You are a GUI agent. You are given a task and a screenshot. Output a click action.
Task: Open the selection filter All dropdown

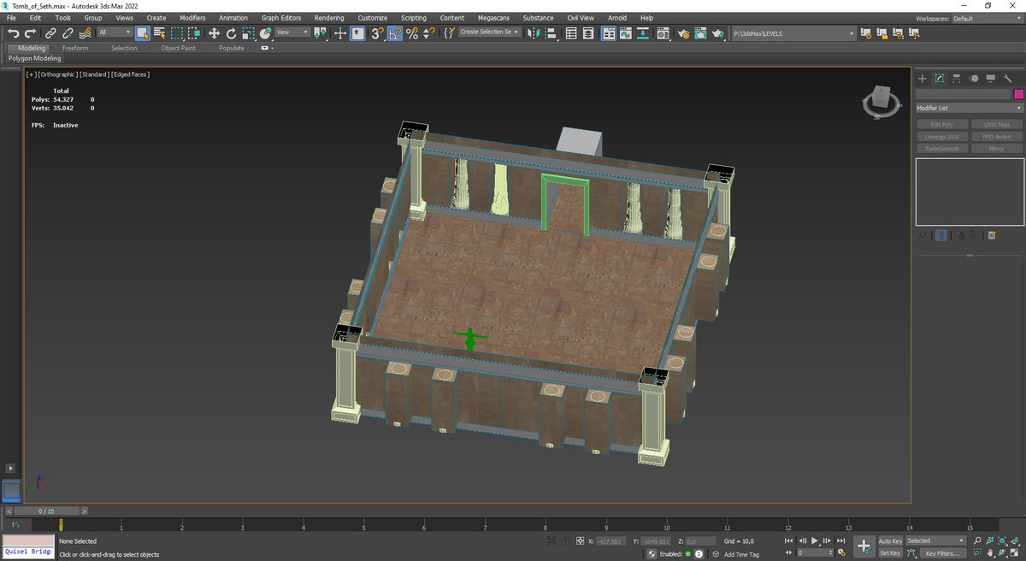(x=114, y=32)
